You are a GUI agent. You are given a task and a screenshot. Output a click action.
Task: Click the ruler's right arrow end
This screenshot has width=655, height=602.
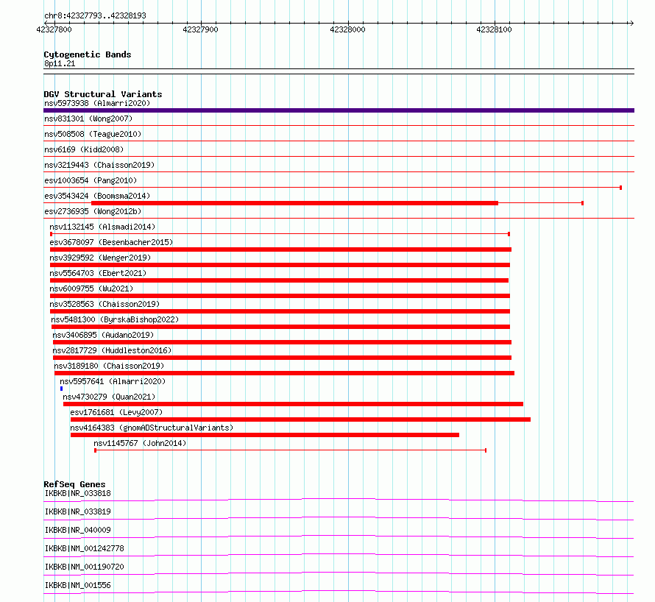[631, 23]
